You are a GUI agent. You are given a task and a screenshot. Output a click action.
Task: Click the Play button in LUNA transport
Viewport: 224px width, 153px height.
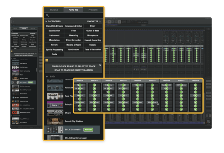pos(113,22)
